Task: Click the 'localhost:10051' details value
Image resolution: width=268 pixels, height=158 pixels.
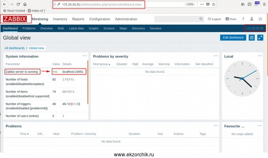Action: pos(73,72)
